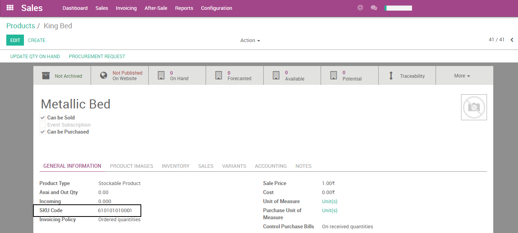Screen dimensions: 518x233
Task: Toggle the Can be Sold checkbox
Action: (x=43, y=117)
